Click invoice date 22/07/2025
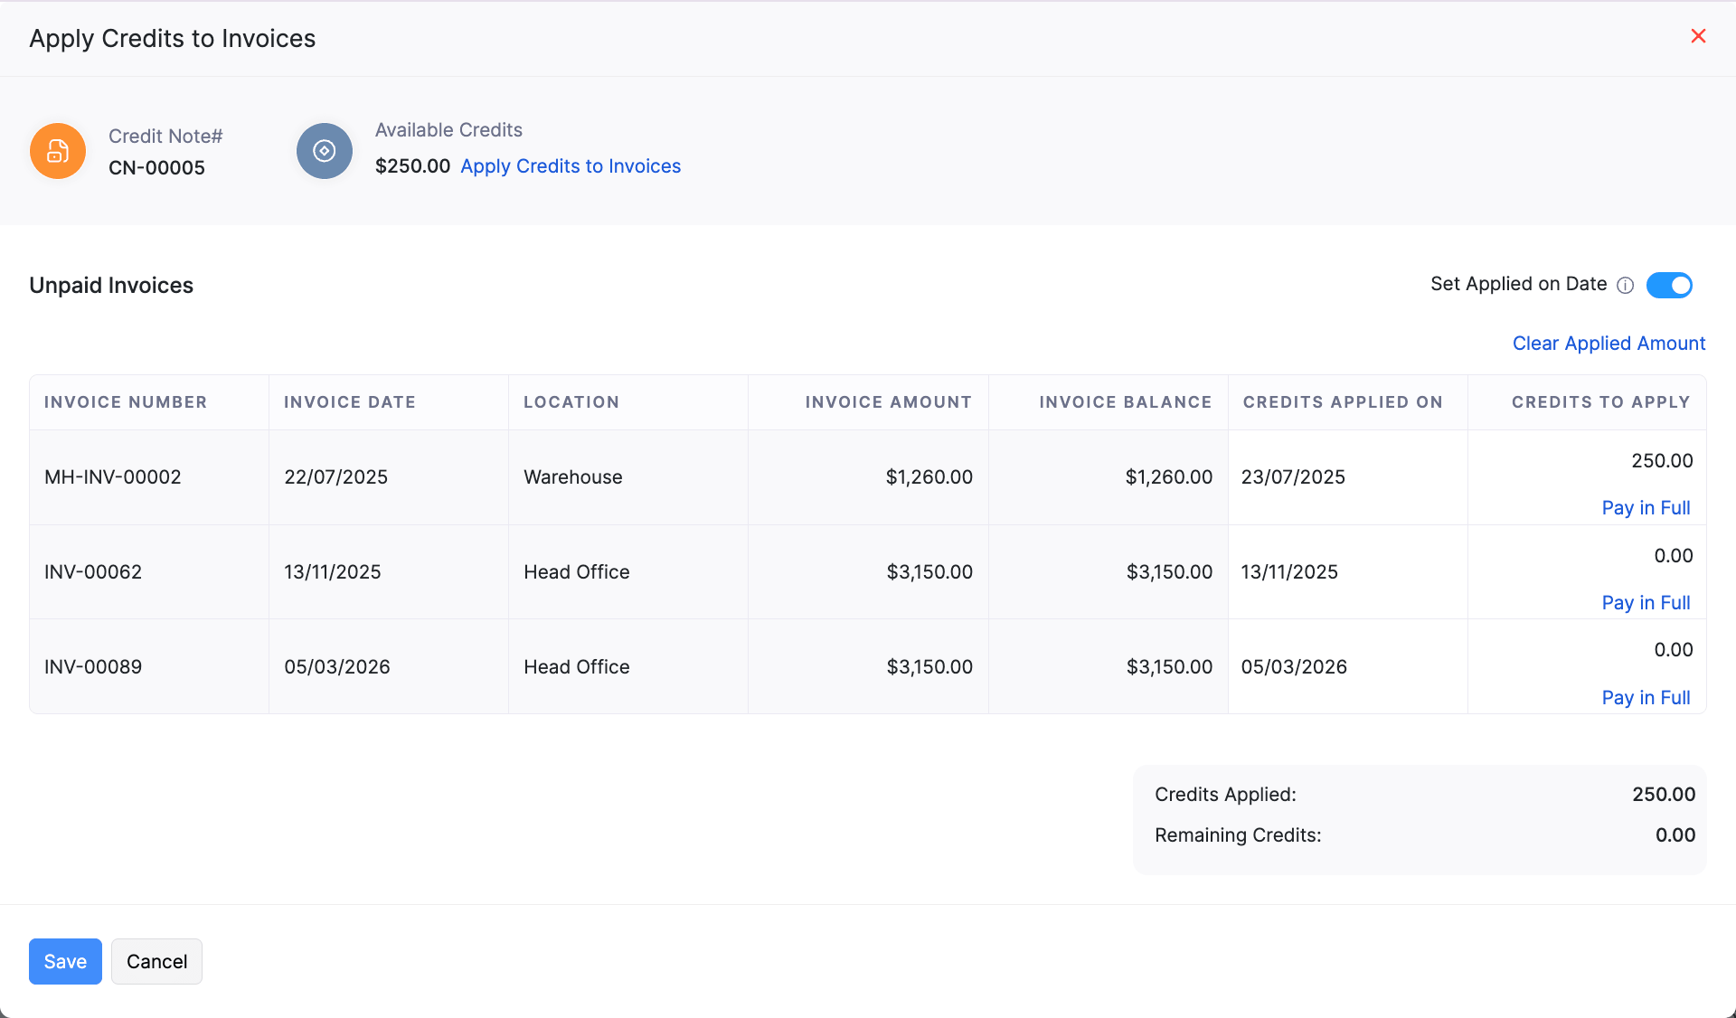 (x=335, y=477)
